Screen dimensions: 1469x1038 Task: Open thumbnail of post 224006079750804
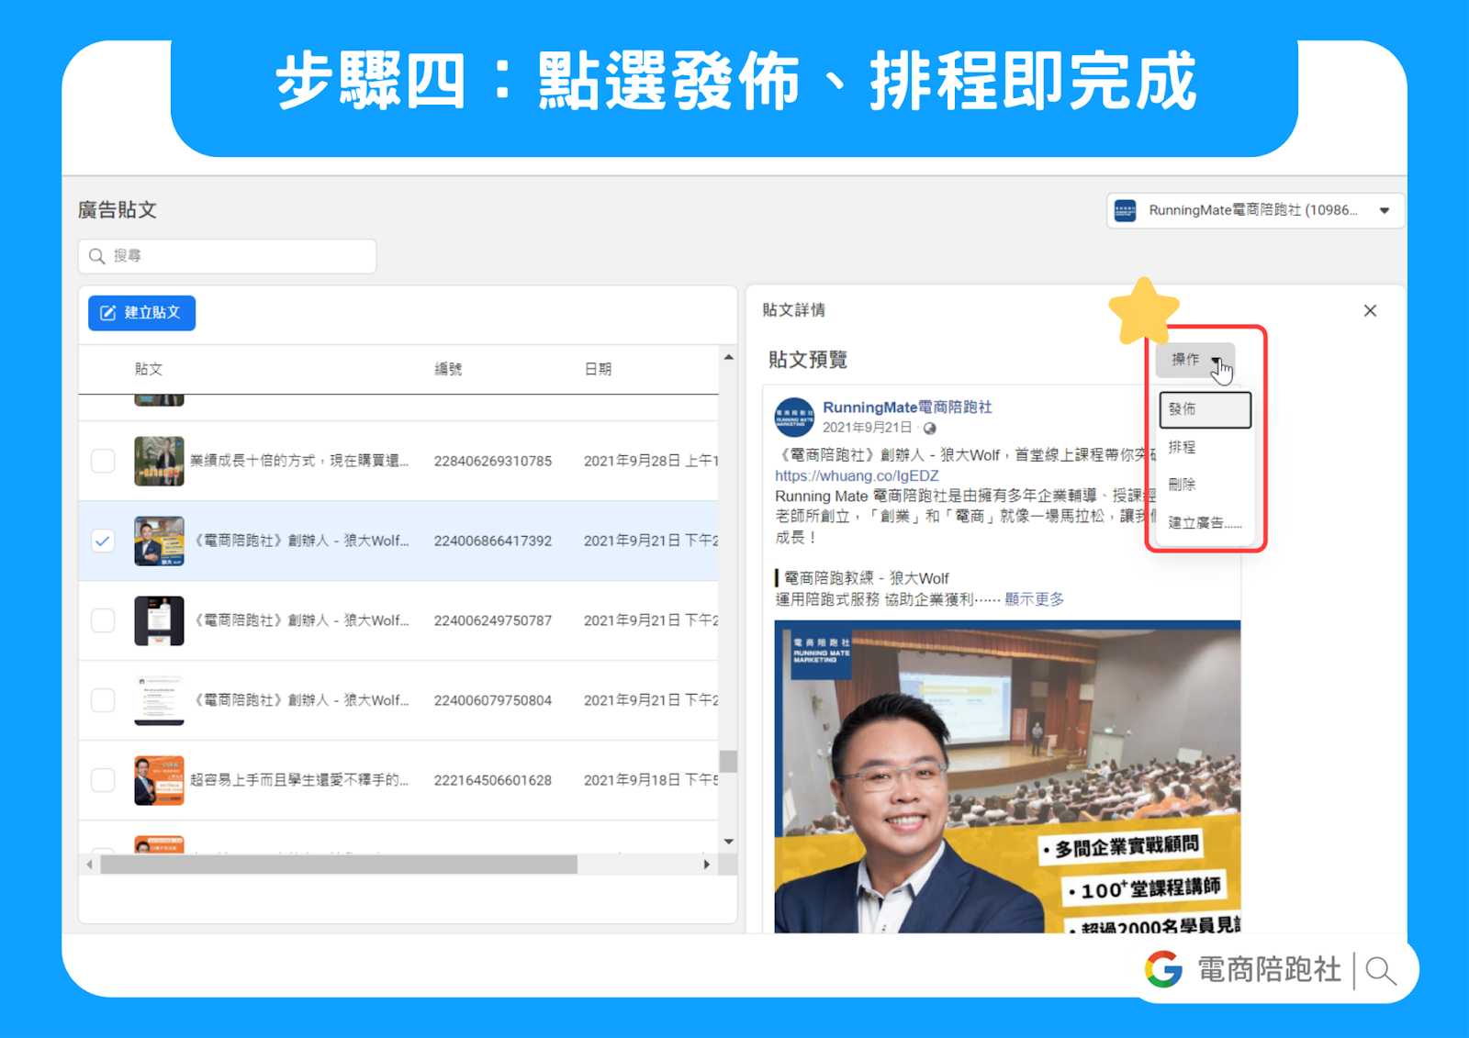[x=159, y=700]
